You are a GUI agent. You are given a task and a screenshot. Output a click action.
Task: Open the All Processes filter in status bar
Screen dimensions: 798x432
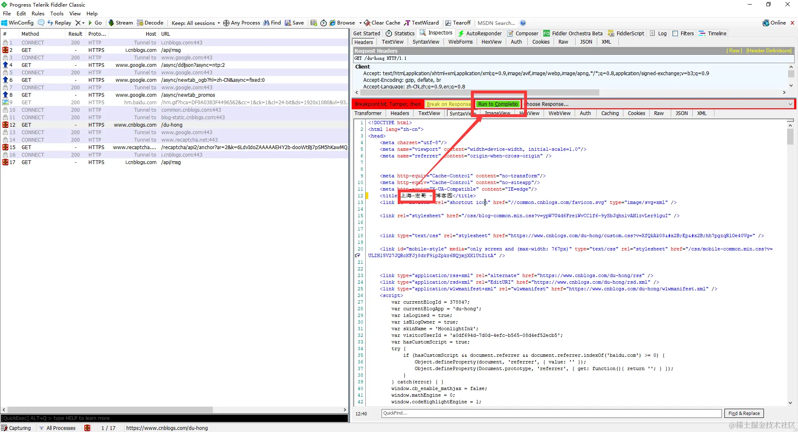57,428
